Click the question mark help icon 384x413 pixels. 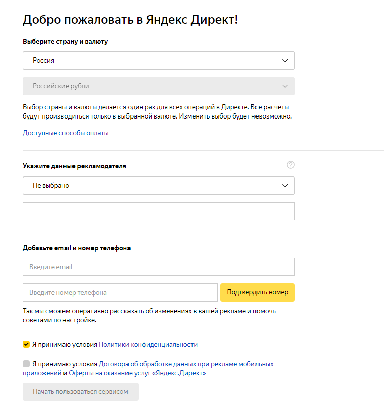(x=291, y=165)
